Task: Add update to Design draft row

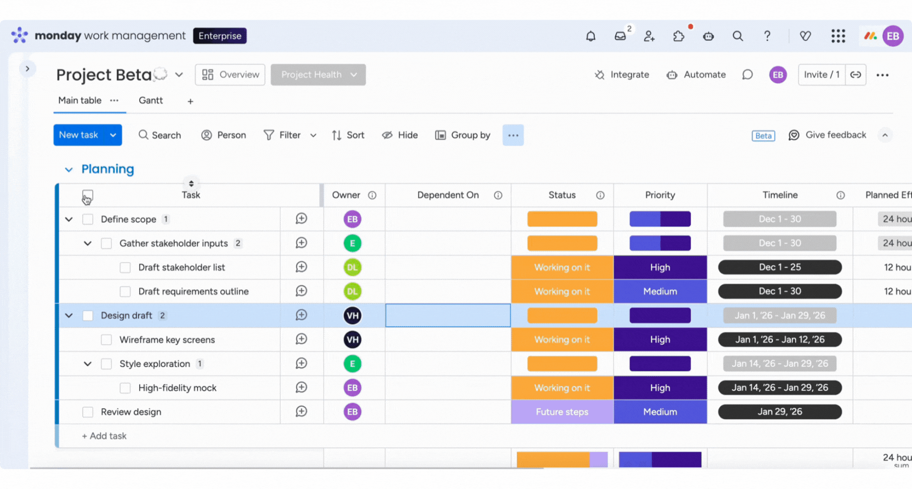Action: pos(301,315)
